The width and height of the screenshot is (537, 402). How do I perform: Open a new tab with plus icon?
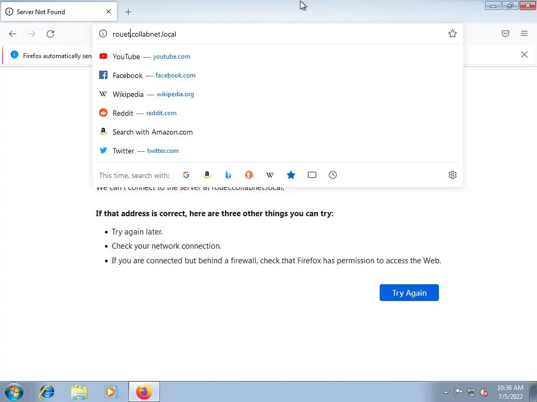[128, 12]
